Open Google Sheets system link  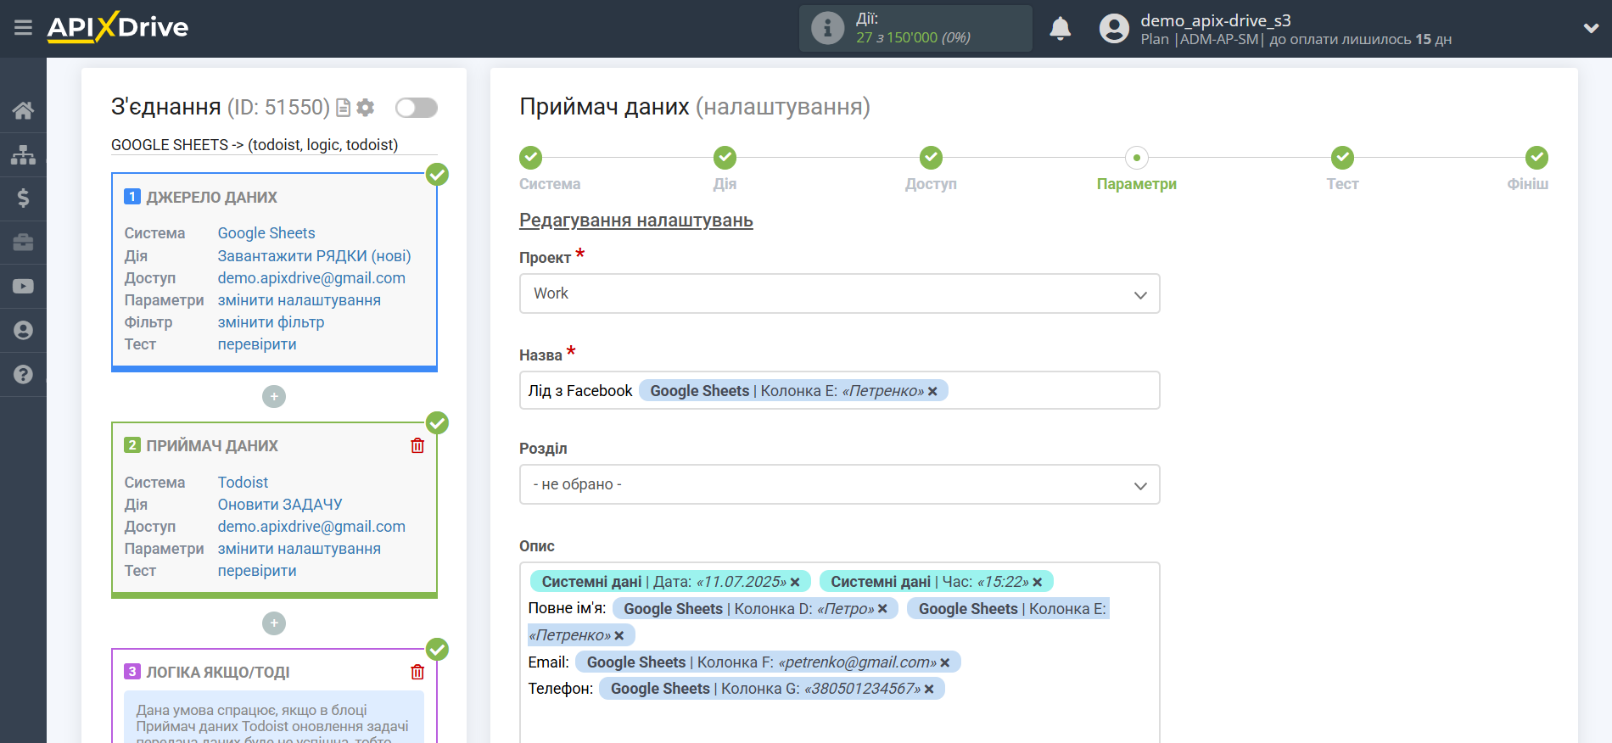[x=266, y=233]
